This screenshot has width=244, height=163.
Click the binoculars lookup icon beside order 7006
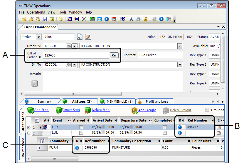80,37
